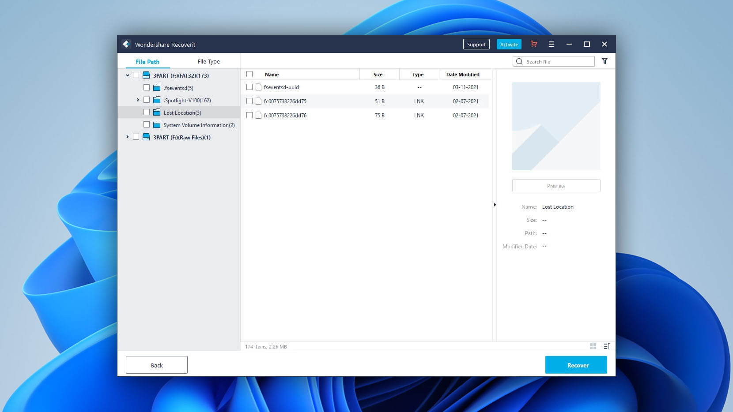The image size is (733, 412).
Task: Open the shopping cart icon
Action: [x=534, y=44]
